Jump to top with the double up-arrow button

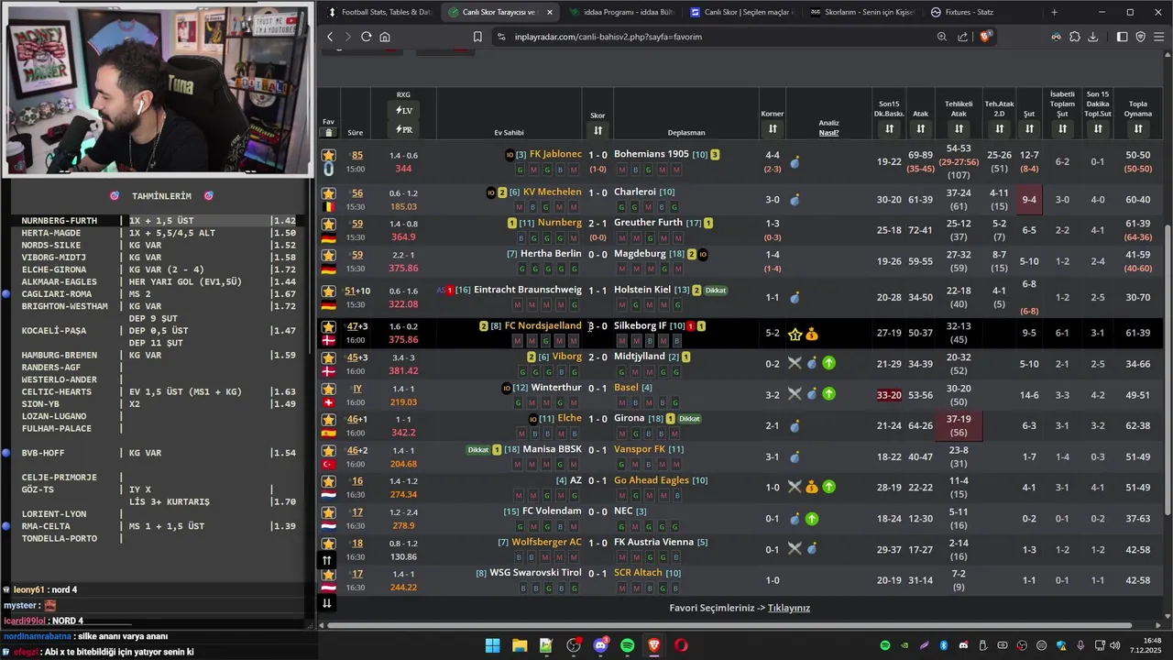pyautogui.click(x=327, y=560)
